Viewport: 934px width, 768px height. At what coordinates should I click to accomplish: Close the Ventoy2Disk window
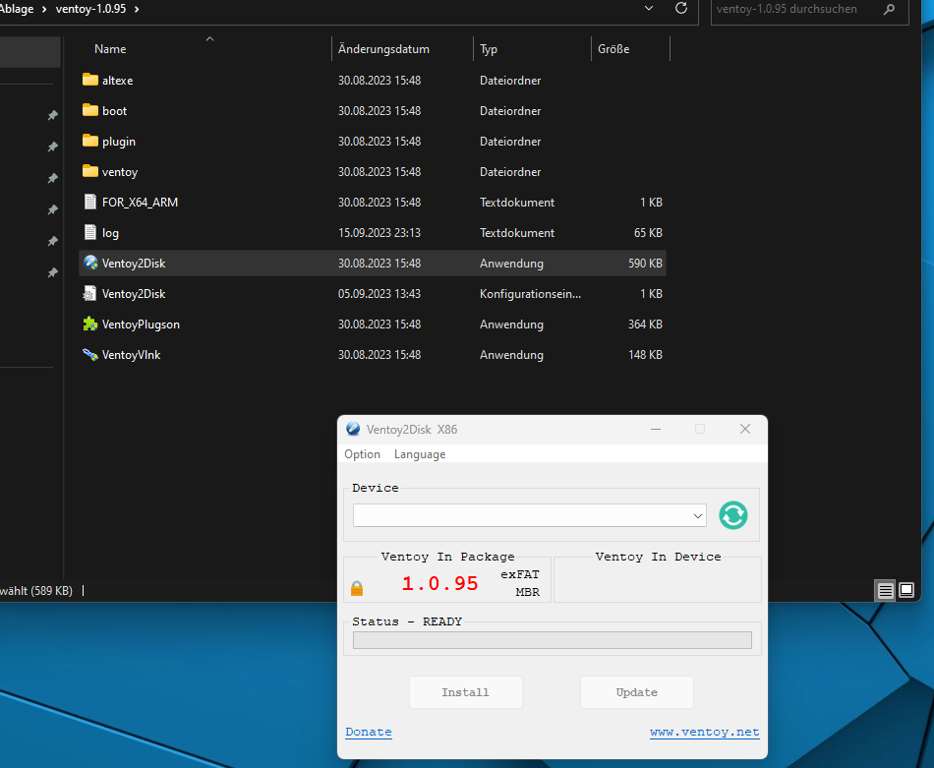coord(745,429)
